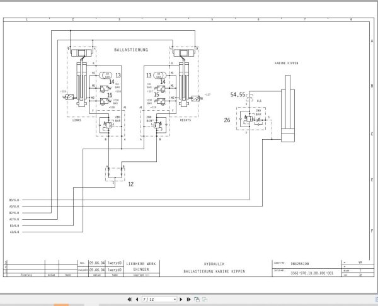Click the go to previous view icon
The image size is (378, 306).
tap(197, 299)
